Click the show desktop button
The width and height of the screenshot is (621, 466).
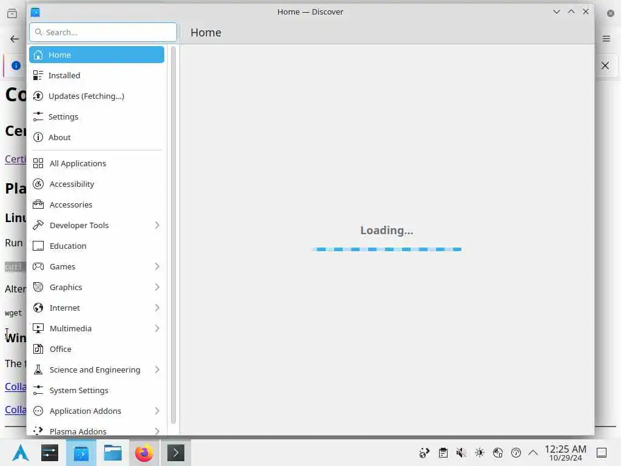coord(602,453)
